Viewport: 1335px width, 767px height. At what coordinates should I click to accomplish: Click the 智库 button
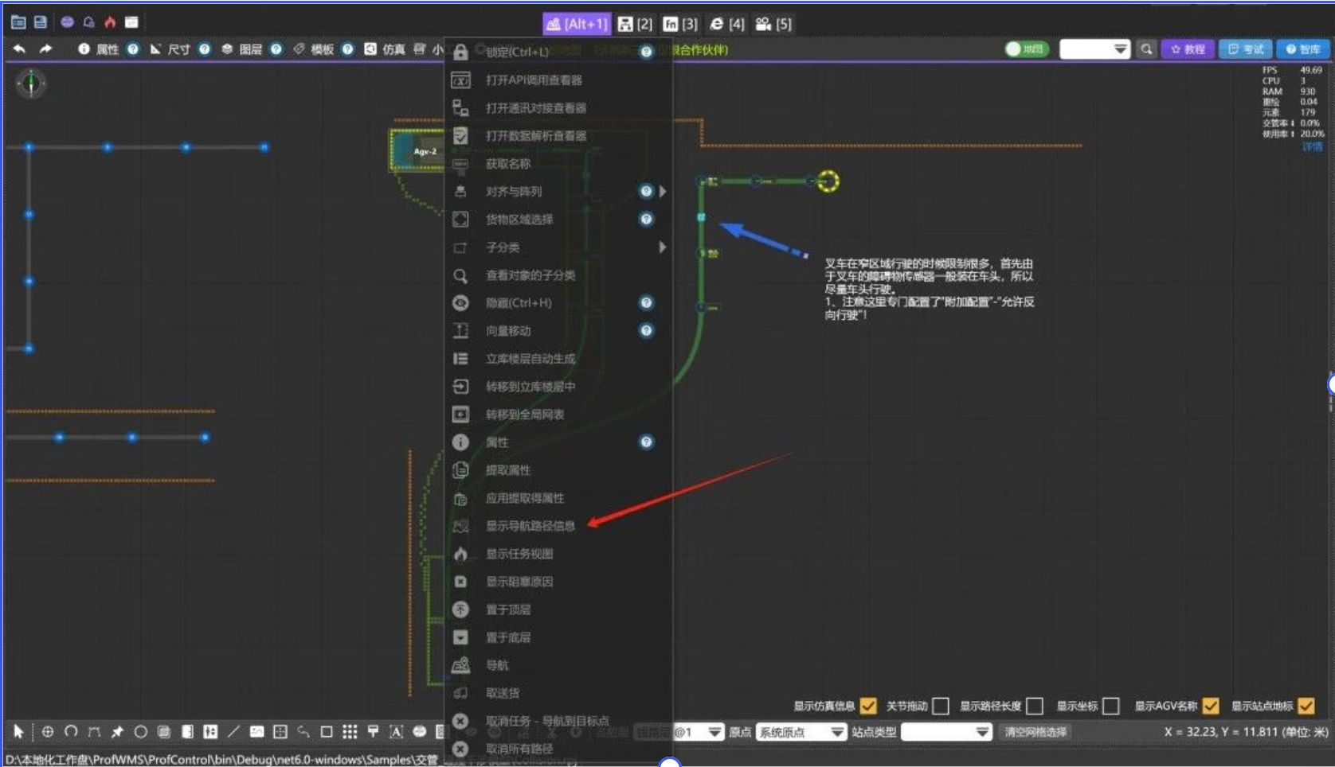point(1303,49)
